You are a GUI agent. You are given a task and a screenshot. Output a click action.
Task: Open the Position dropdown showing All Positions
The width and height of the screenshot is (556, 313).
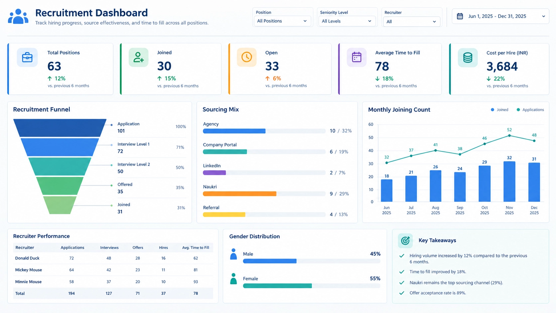pos(282,21)
